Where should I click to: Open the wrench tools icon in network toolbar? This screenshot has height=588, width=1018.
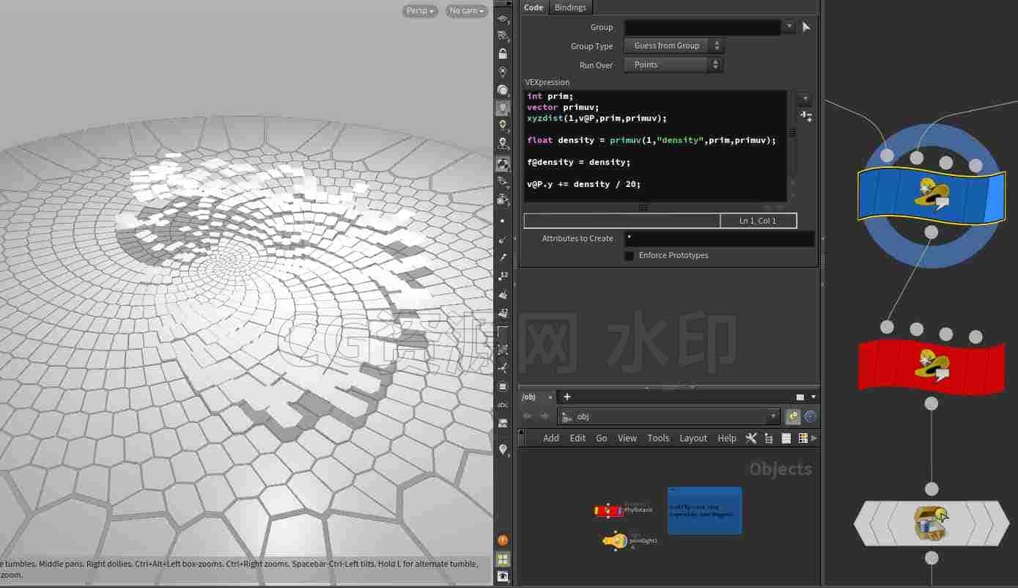[x=751, y=438]
